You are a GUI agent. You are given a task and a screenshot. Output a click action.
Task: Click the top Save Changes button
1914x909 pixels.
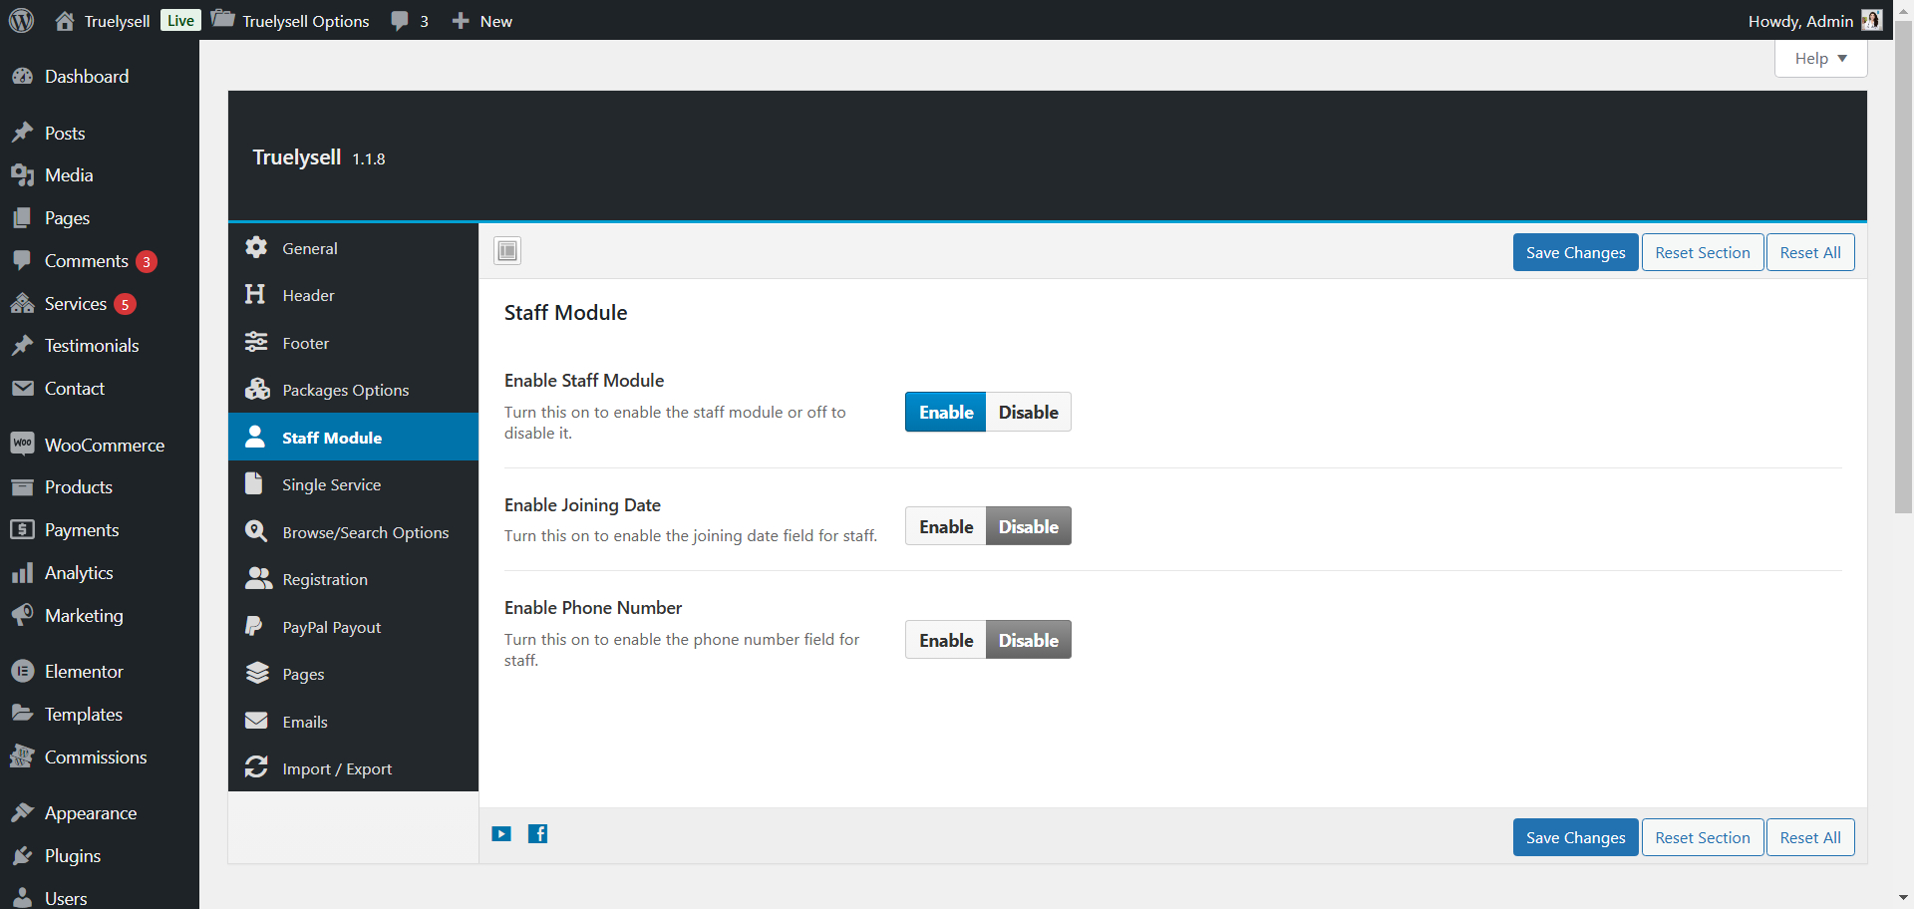click(x=1575, y=252)
